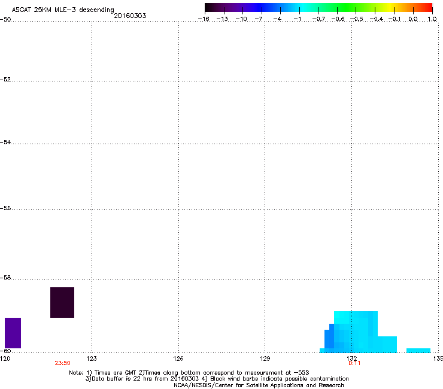Click the longitude label '120'
The width and height of the screenshot is (443, 389).
pyautogui.click(x=5, y=358)
